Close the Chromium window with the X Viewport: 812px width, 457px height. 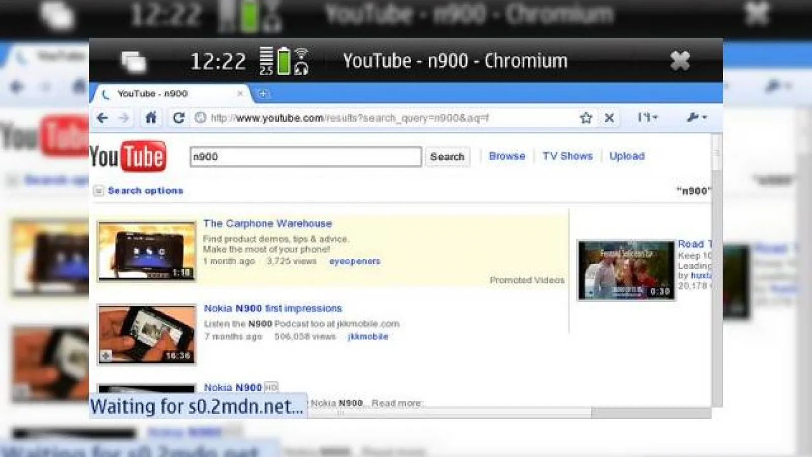[x=680, y=61]
